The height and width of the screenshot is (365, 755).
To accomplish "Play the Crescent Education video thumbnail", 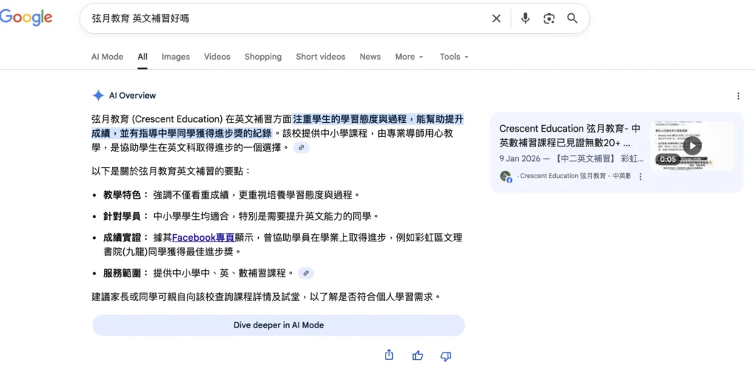I will point(692,146).
